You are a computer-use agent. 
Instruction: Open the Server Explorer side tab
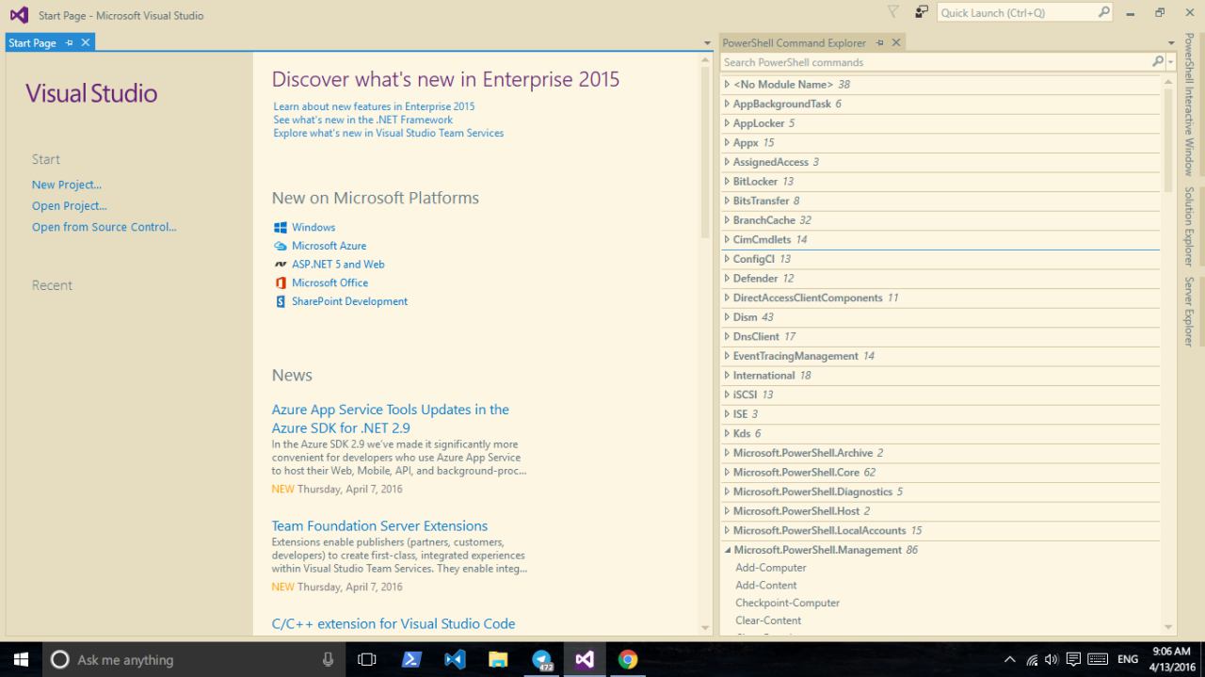(x=1189, y=312)
